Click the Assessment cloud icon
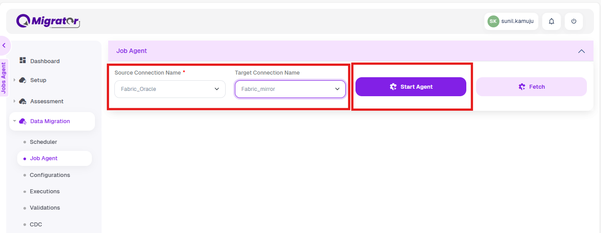 click(x=23, y=101)
